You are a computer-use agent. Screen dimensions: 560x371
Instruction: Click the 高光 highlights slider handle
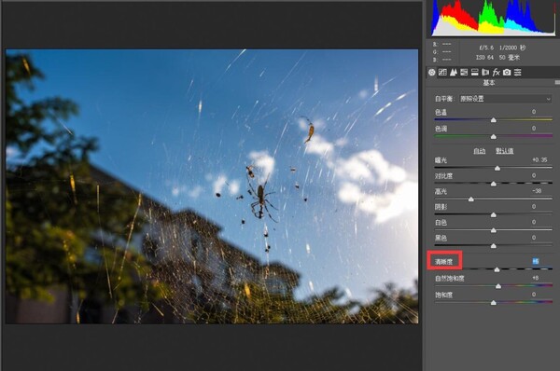[x=471, y=199]
